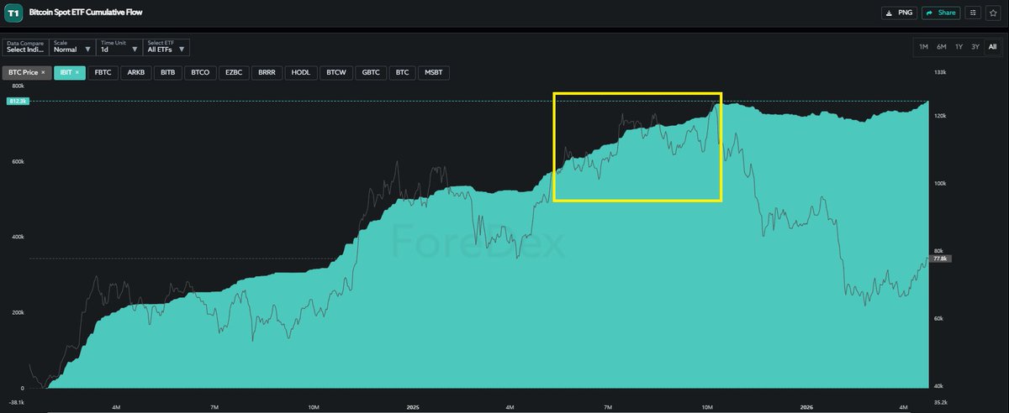Click the Share arrow button

pos(940,13)
